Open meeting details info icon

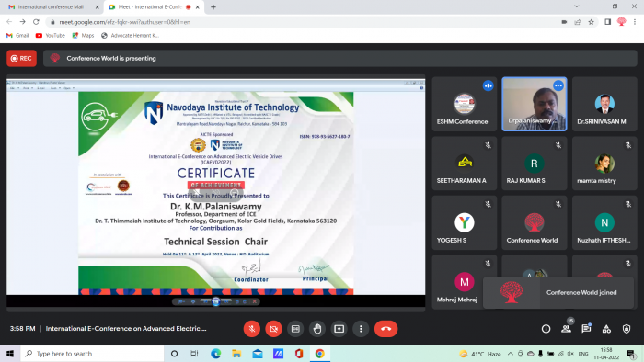[x=546, y=329]
